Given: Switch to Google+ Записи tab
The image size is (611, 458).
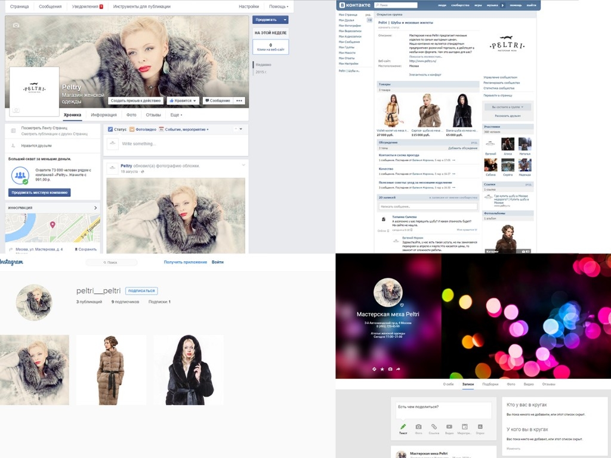Looking at the screenshot, I should (x=468, y=384).
